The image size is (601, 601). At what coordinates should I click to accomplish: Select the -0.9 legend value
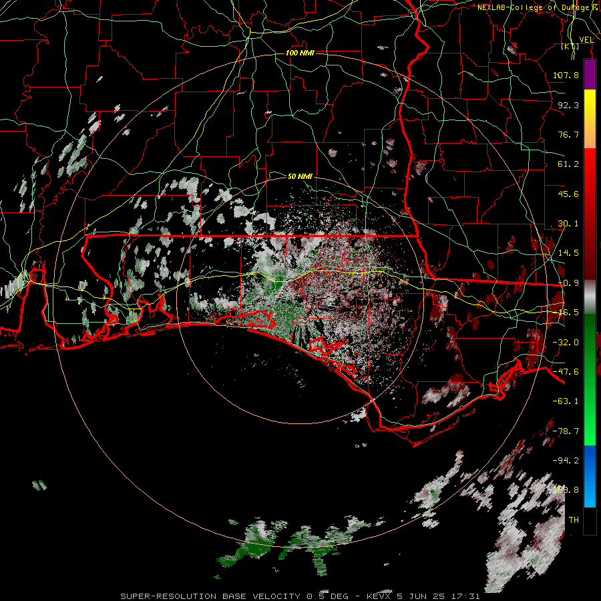[x=568, y=283]
